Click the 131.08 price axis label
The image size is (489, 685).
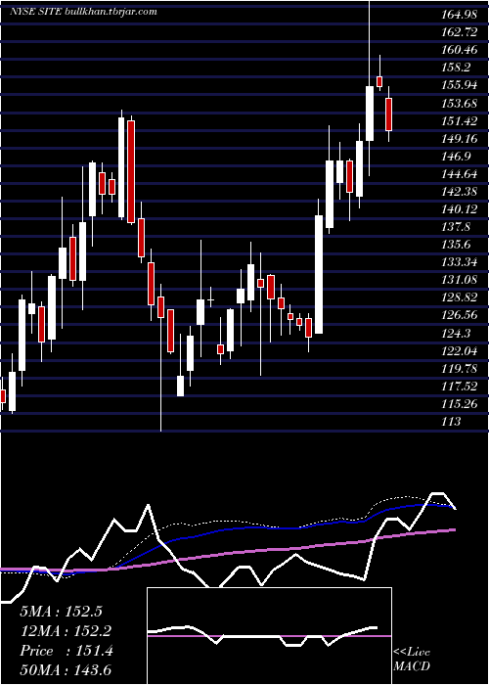(460, 280)
